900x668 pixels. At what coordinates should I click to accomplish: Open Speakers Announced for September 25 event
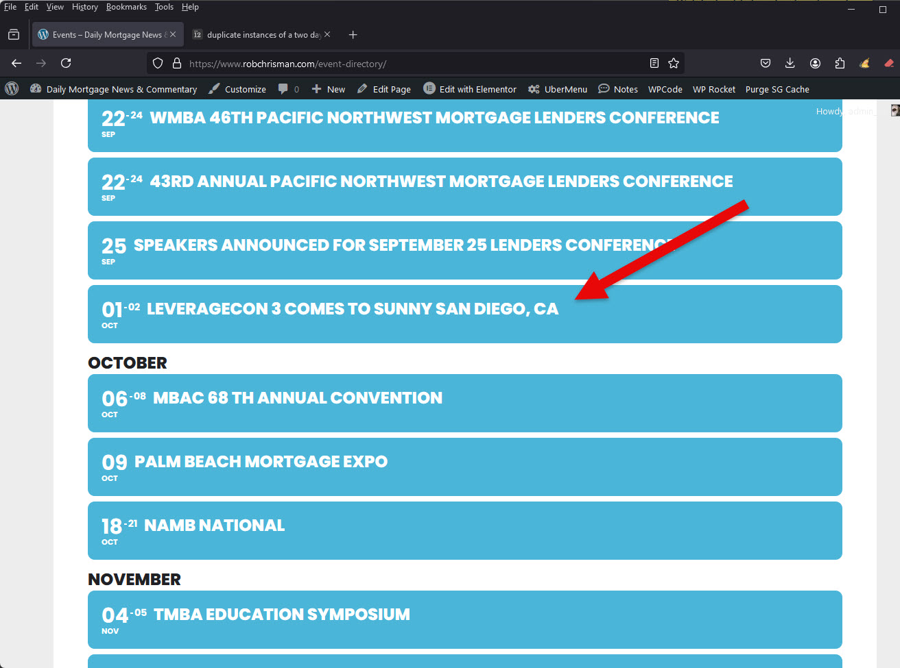tap(465, 250)
